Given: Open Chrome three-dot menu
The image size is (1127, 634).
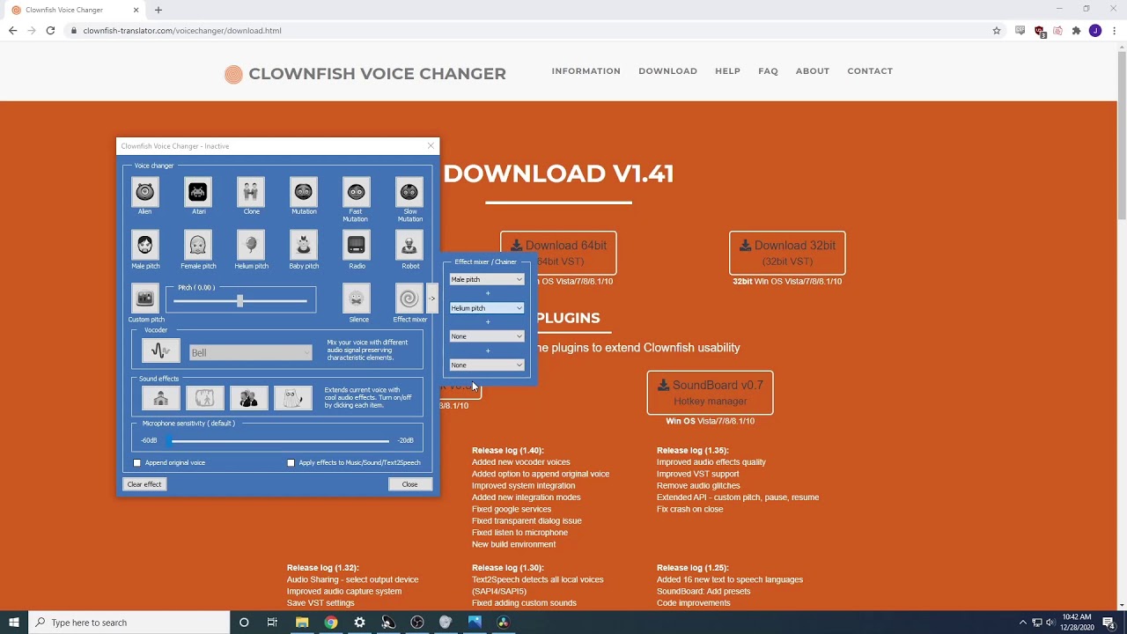Looking at the screenshot, I should 1115,31.
